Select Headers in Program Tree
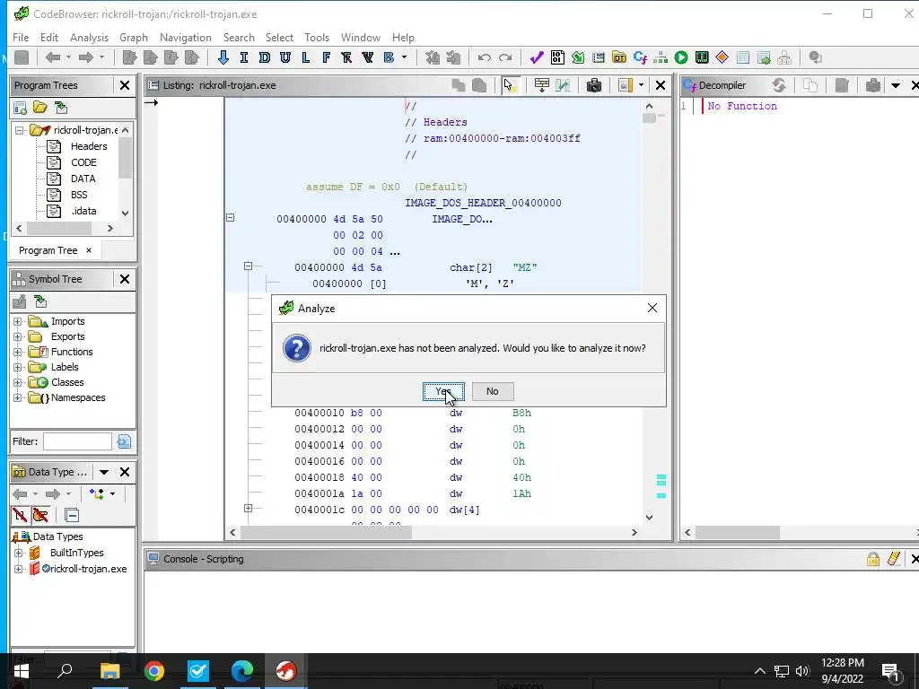Viewport: 919px width, 689px height. 89,146
